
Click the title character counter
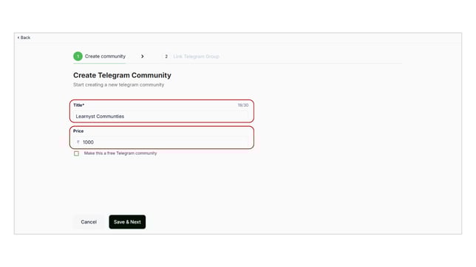click(x=243, y=105)
